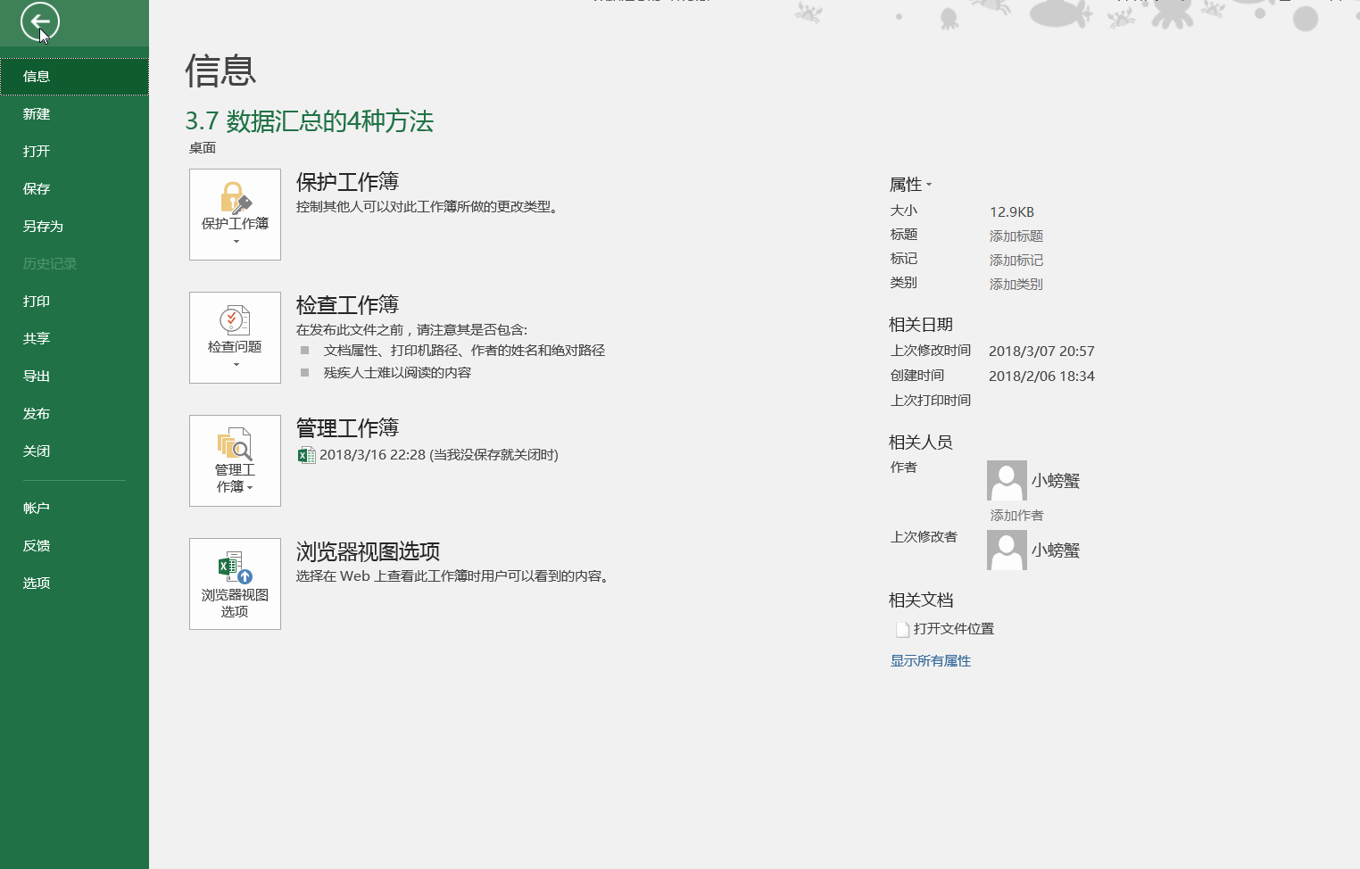This screenshot has height=869, width=1360.
Task: Click the Excel file icon beside 2018/3/16 22:28
Action: click(x=307, y=455)
